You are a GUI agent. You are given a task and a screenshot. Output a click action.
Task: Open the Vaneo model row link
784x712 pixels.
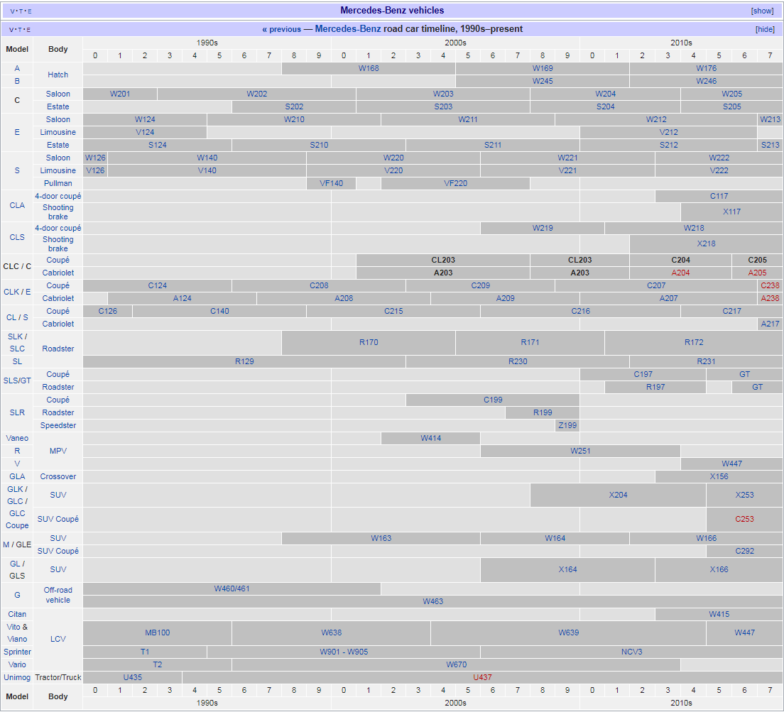[x=17, y=438]
